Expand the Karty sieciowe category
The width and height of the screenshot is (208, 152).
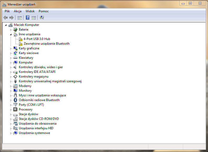11,53
